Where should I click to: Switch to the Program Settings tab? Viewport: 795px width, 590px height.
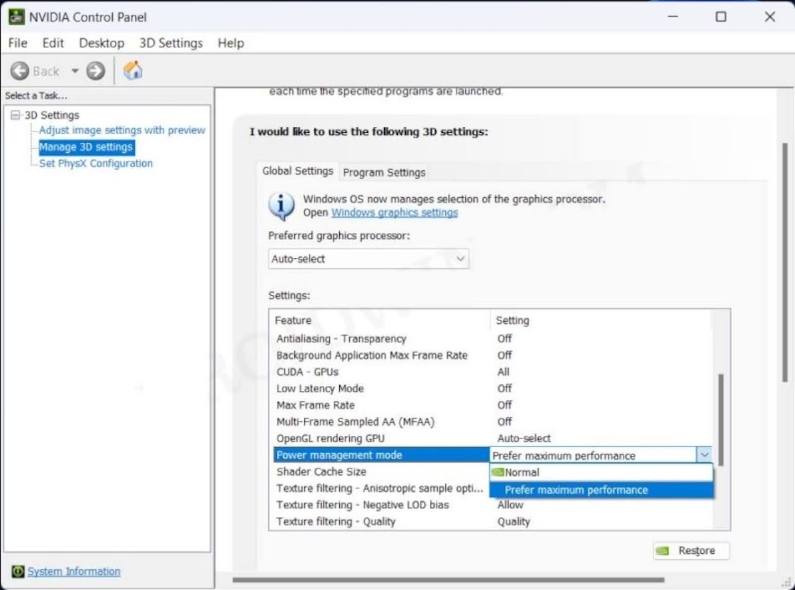pos(384,172)
